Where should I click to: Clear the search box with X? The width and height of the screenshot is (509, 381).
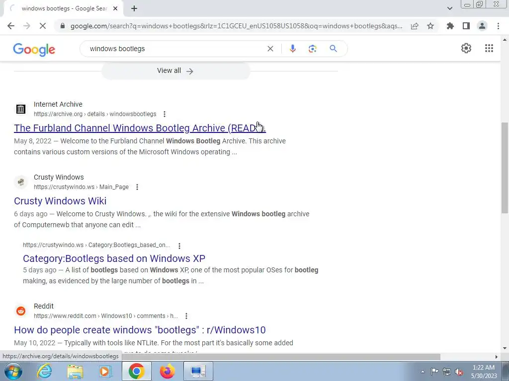point(270,49)
